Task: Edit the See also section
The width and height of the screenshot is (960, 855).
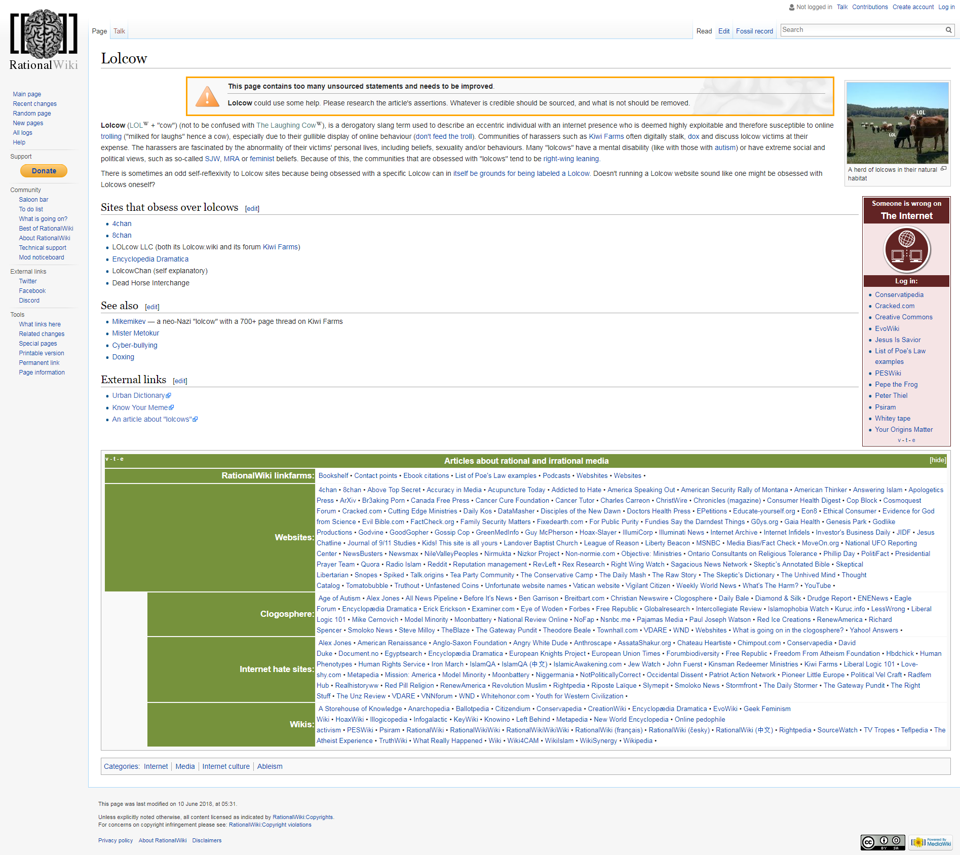Action: pyautogui.click(x=152, y=307)
